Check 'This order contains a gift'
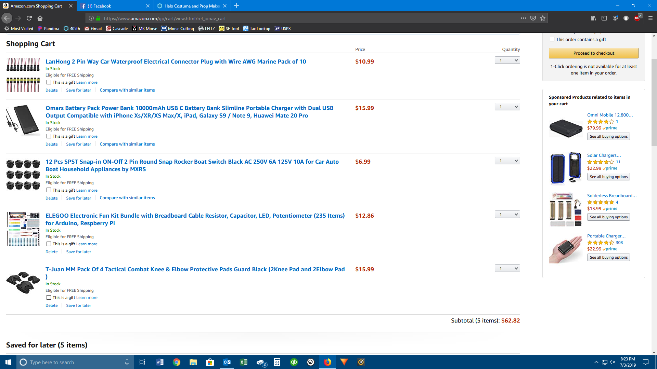657x369 pixels. pos(552,39)
